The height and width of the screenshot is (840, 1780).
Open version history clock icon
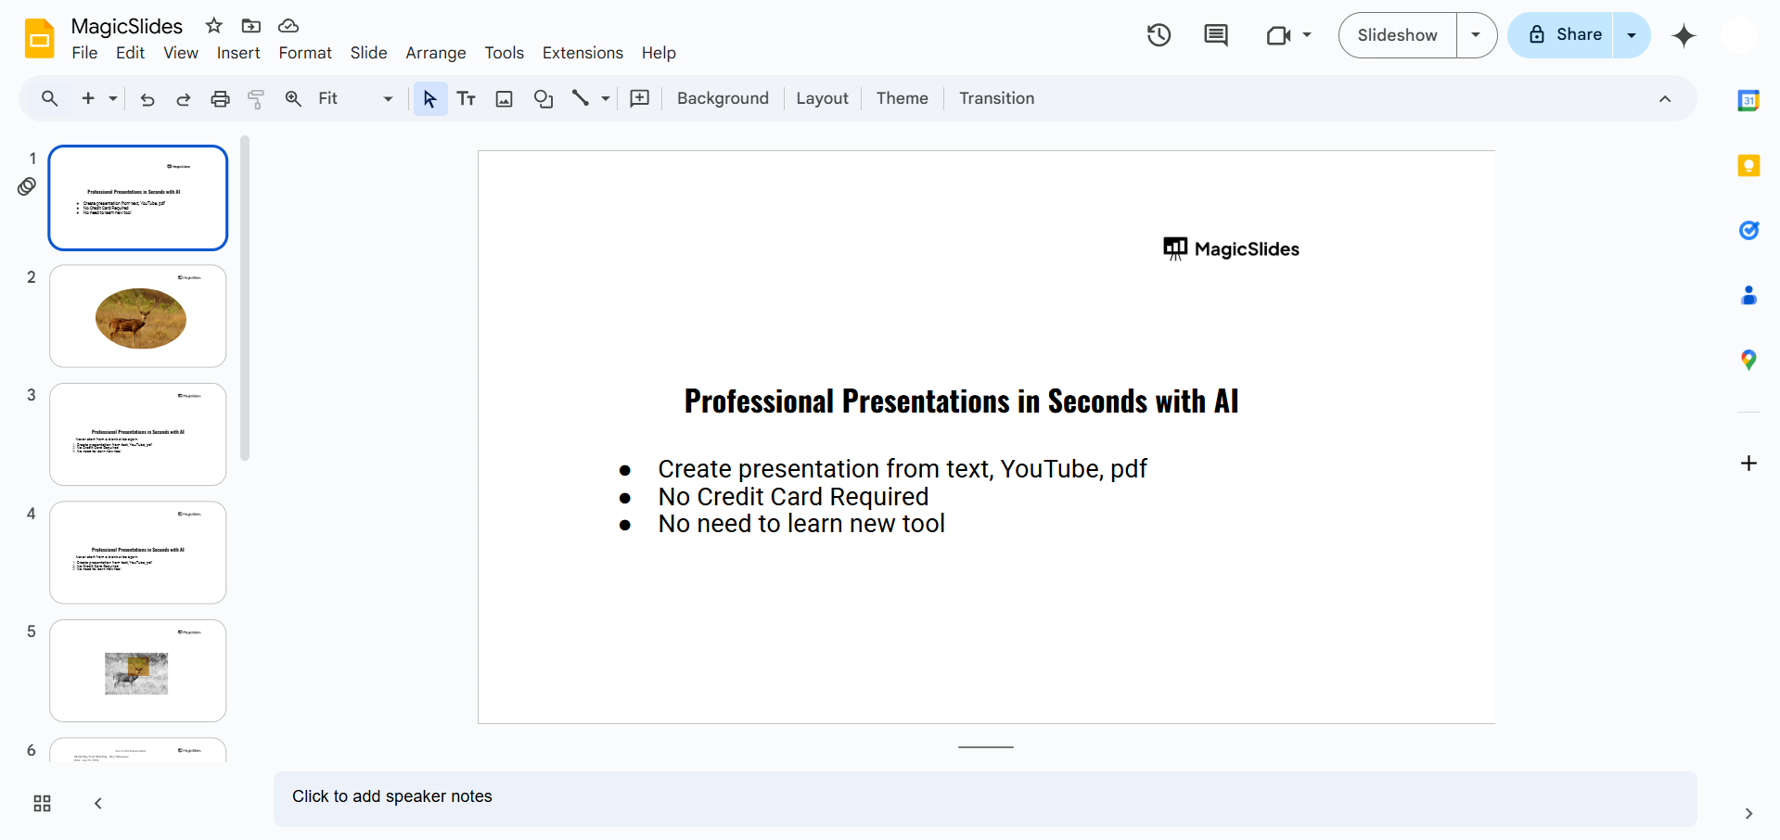point(1159,35)
